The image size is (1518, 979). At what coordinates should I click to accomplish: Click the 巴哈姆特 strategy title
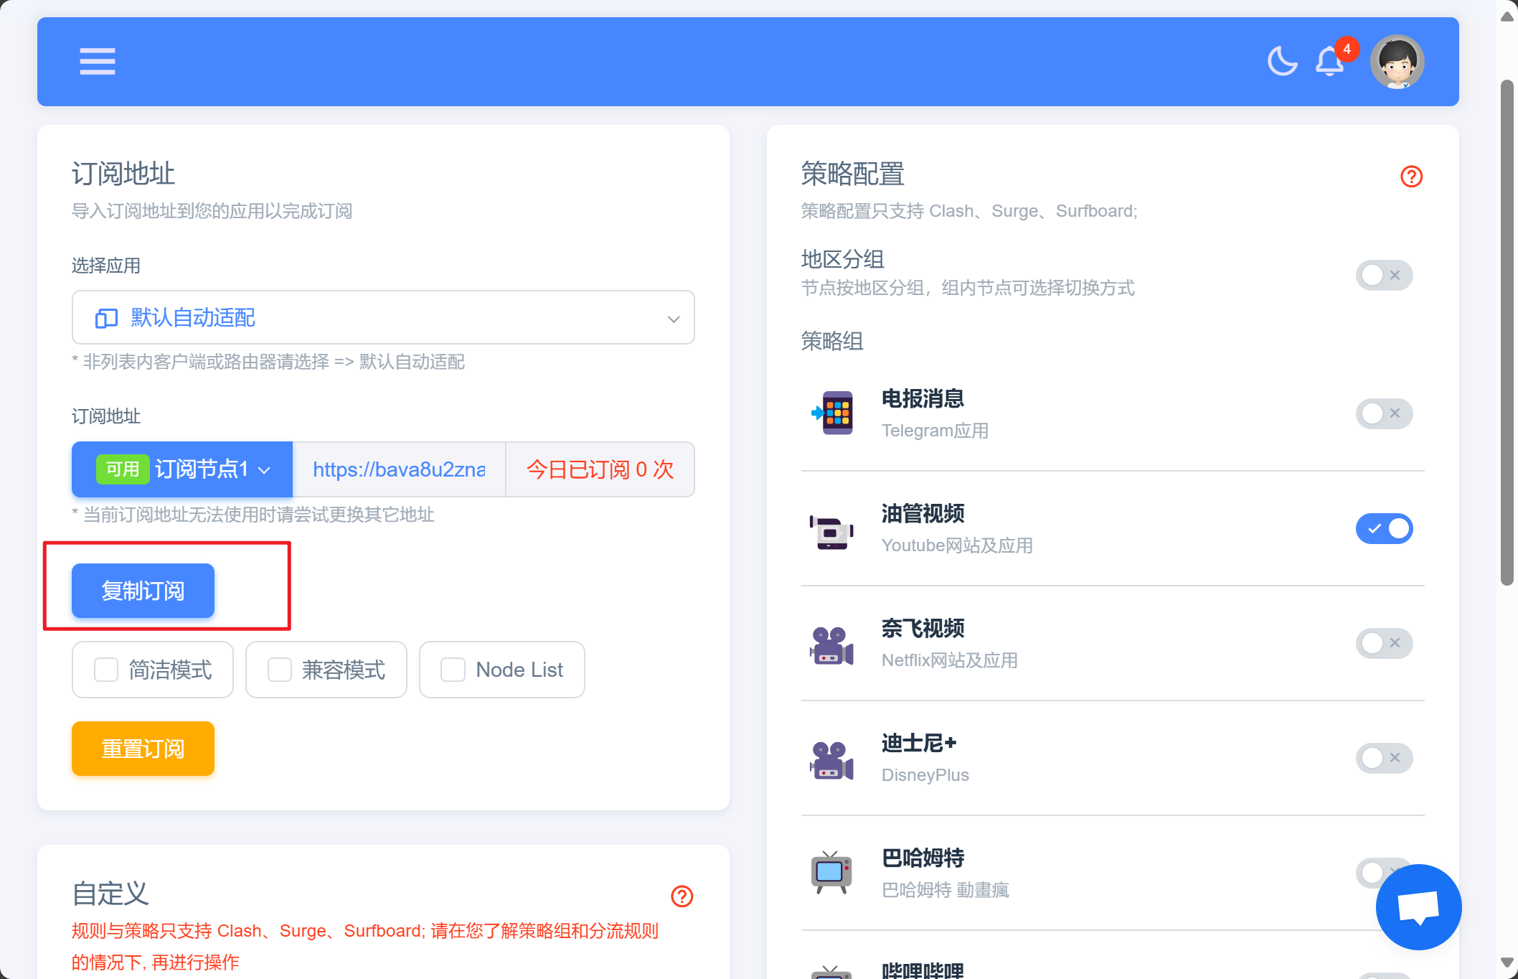click(923, 858)
